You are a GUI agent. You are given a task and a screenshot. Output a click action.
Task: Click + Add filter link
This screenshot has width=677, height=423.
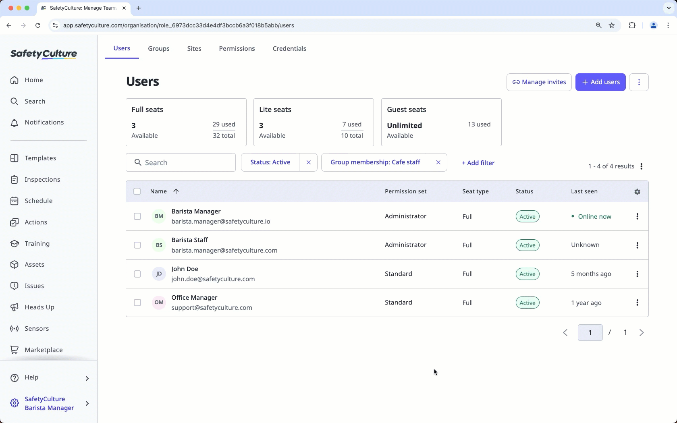pos(478,163)
